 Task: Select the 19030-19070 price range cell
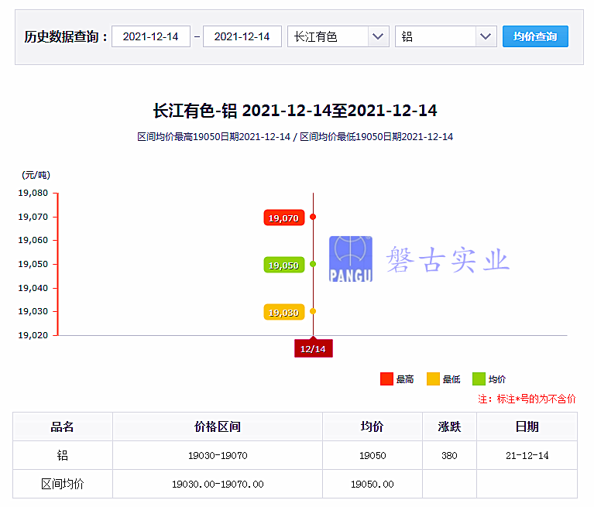[x=218, y=455]
